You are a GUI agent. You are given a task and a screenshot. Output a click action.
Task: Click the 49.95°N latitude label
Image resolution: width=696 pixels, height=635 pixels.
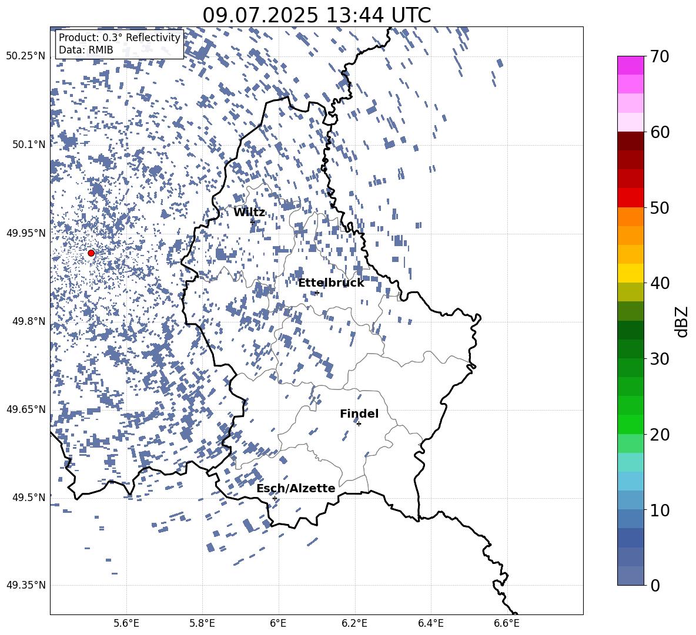pos(26,233)
